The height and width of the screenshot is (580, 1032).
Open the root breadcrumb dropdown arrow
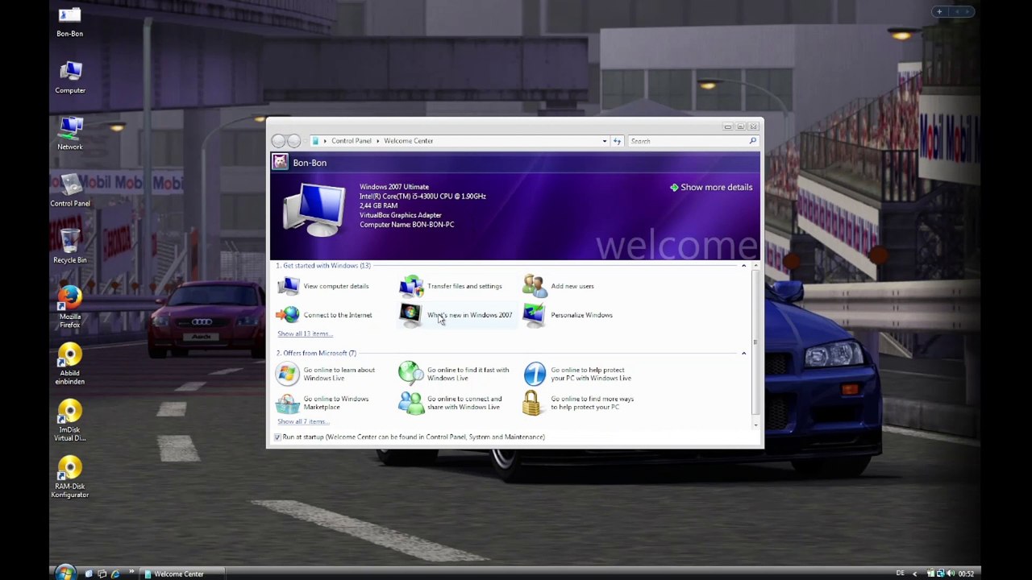[325, 141]
